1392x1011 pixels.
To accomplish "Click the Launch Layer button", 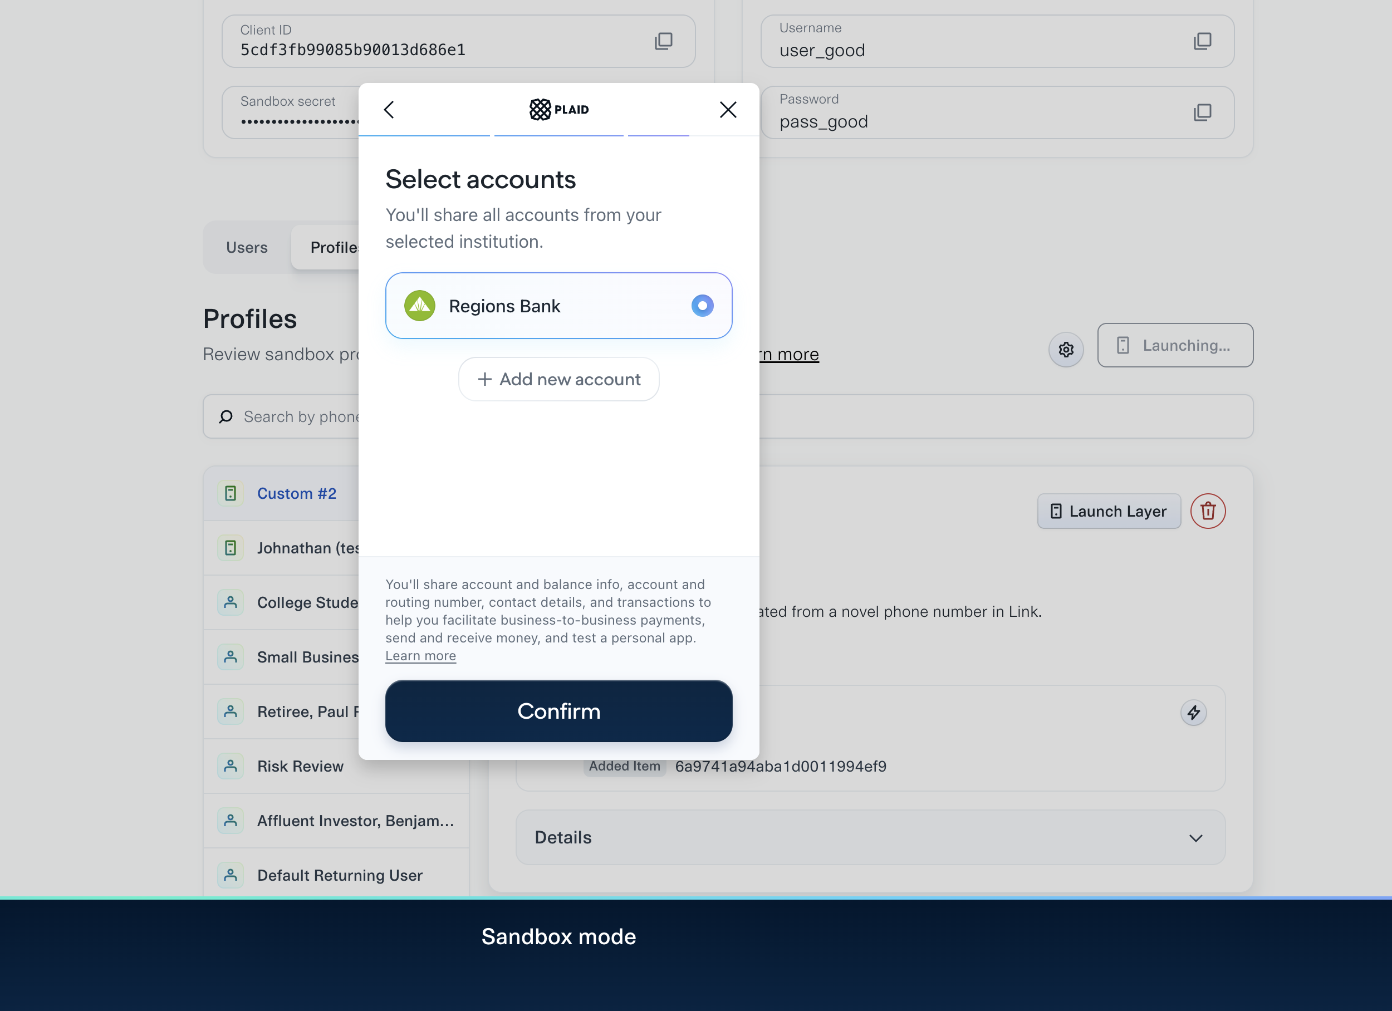I will pyautogui.click(x=1109, y=511).
